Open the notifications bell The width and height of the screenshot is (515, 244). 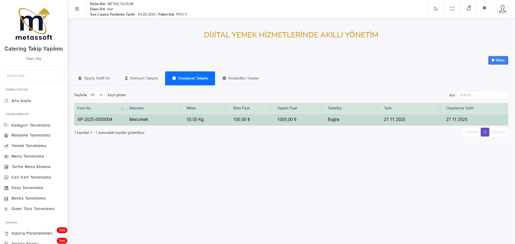point(469,9)
